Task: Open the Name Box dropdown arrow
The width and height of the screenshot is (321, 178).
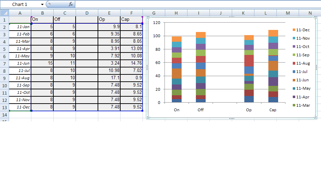Action: pos(42,4)
